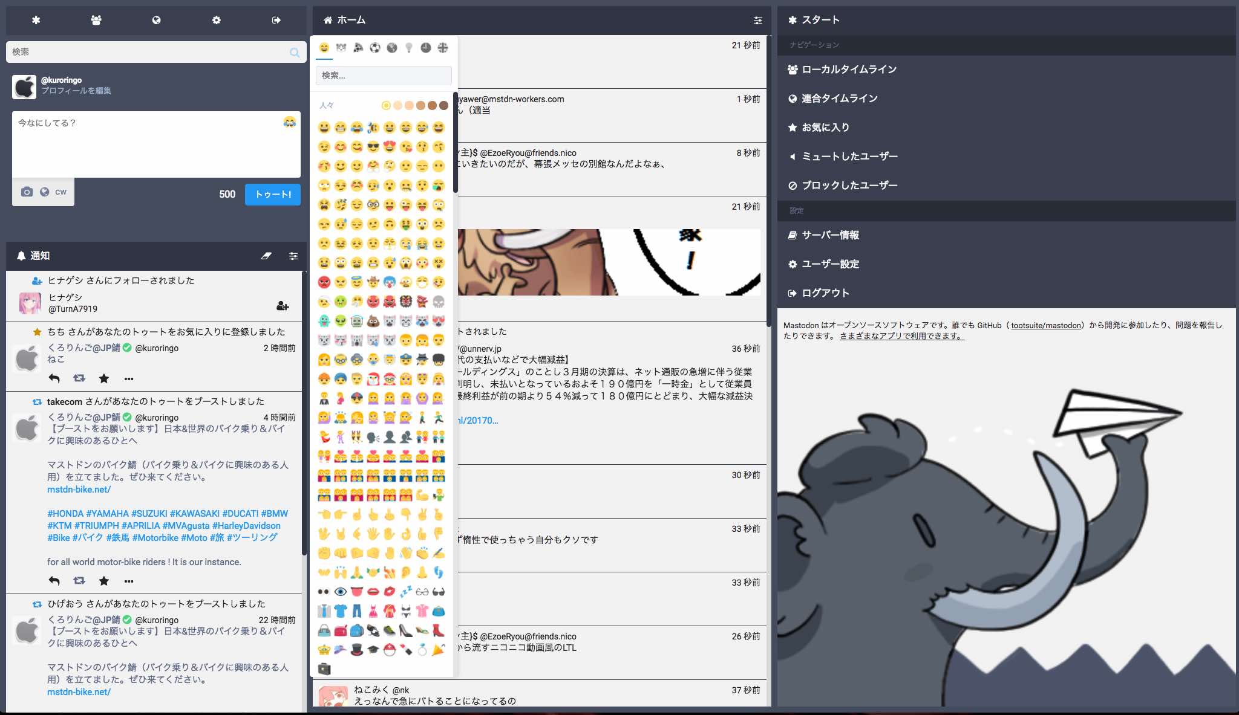Open the tootsuite/mastodon GitHub link

tap(1045, 324)
